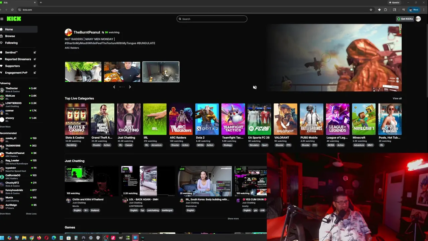The image size is (428, 241).
Task: Open NickLee in the Following list
Action: [18, 97]
